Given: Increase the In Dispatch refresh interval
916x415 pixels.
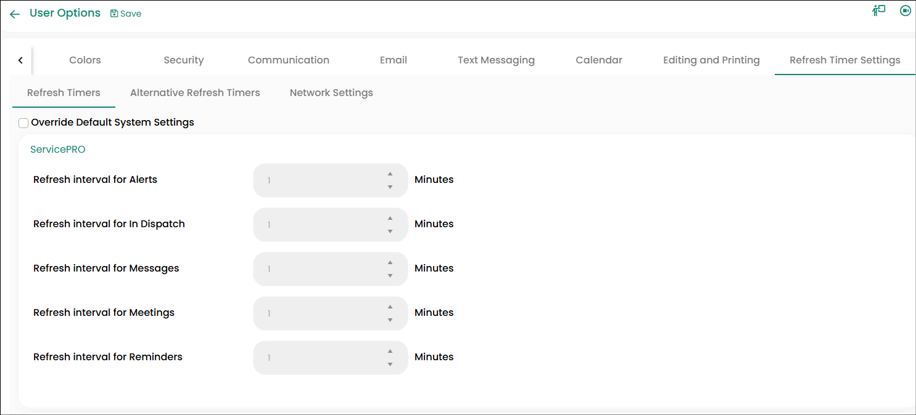Looking at the screenshot, I should coord(390,219).
